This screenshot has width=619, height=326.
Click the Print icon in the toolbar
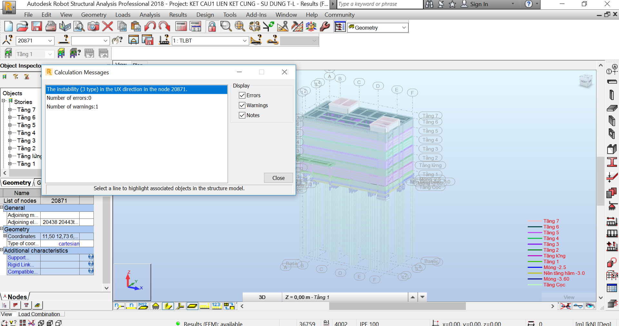click(51, 26)
